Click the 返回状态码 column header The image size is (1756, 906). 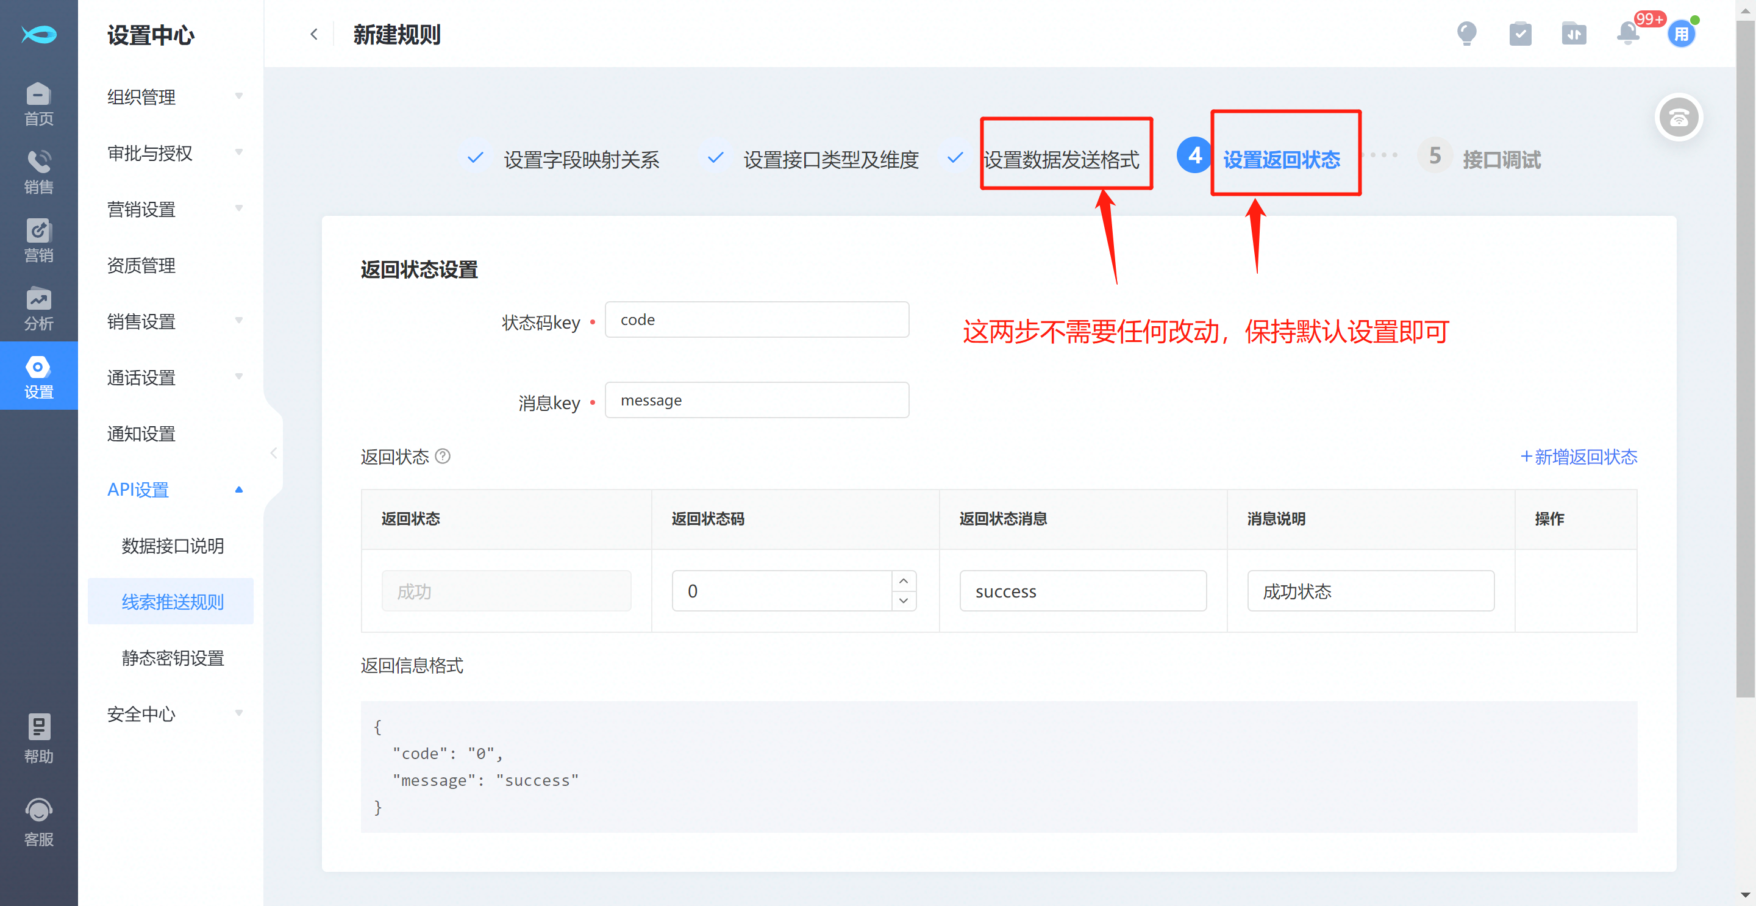(x=707, y=519)
